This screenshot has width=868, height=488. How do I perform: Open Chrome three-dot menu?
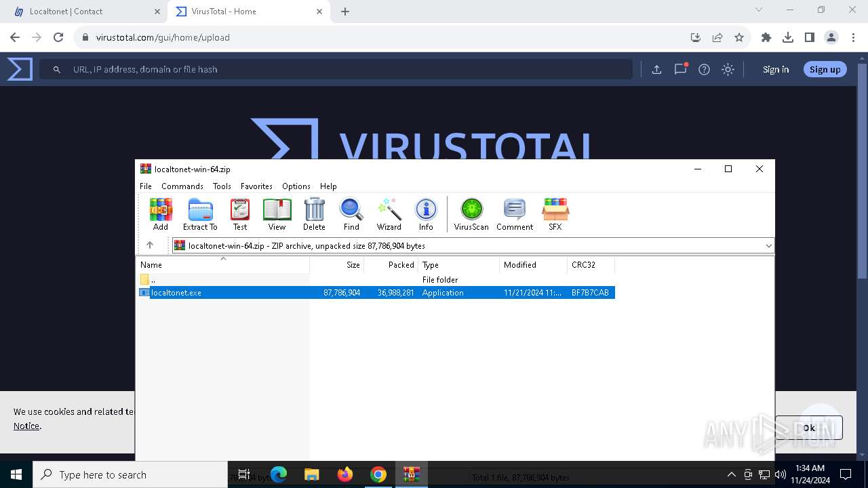(x=853, y=37)
